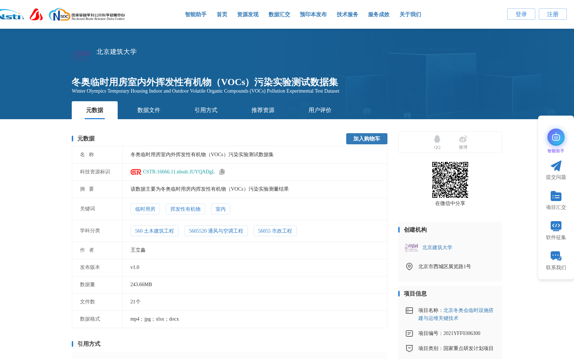
Task: Click the project category badge icon
Action: (409, 348)
